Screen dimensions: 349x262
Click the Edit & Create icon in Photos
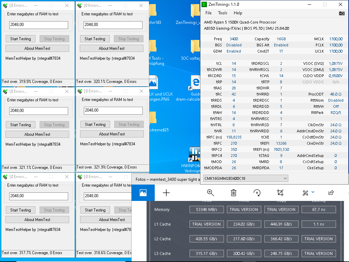pyautogui.click(x=305, y=193)
